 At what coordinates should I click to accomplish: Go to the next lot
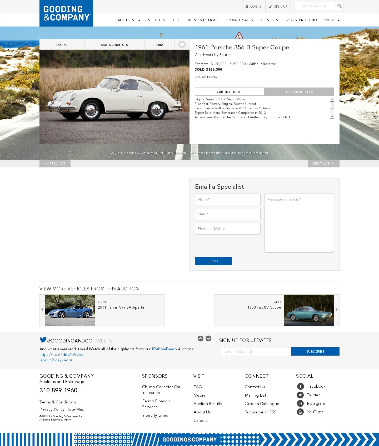pos(324,163)
